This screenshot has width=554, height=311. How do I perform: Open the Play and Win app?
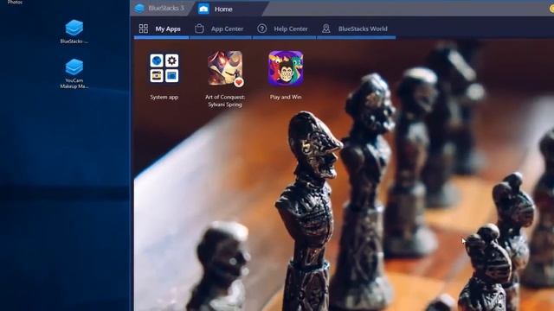tap(286, 68)
